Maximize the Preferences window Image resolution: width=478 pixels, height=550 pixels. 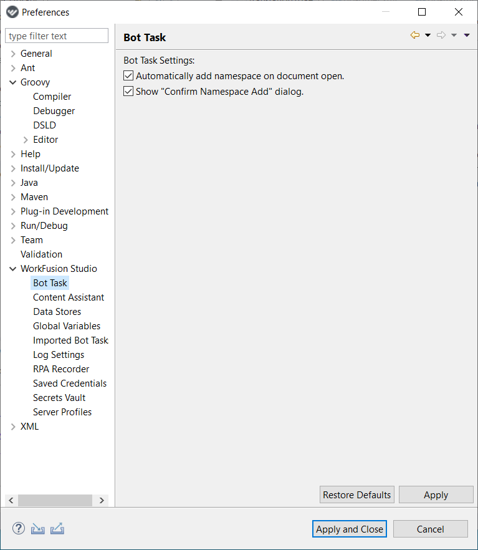click(422, 12)
